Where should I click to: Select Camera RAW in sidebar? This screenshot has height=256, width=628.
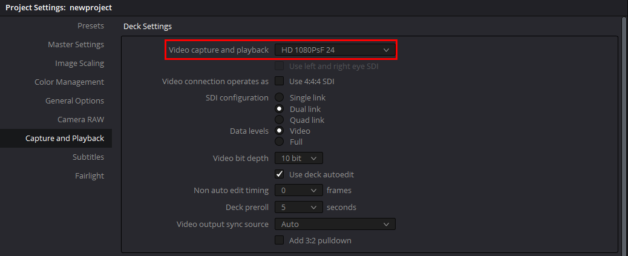coord(80,119)
